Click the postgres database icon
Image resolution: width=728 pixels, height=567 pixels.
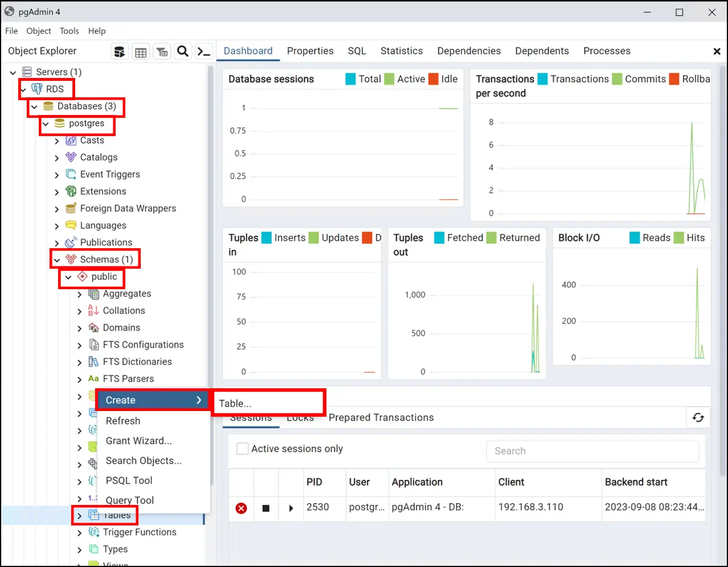click(60, 123)
